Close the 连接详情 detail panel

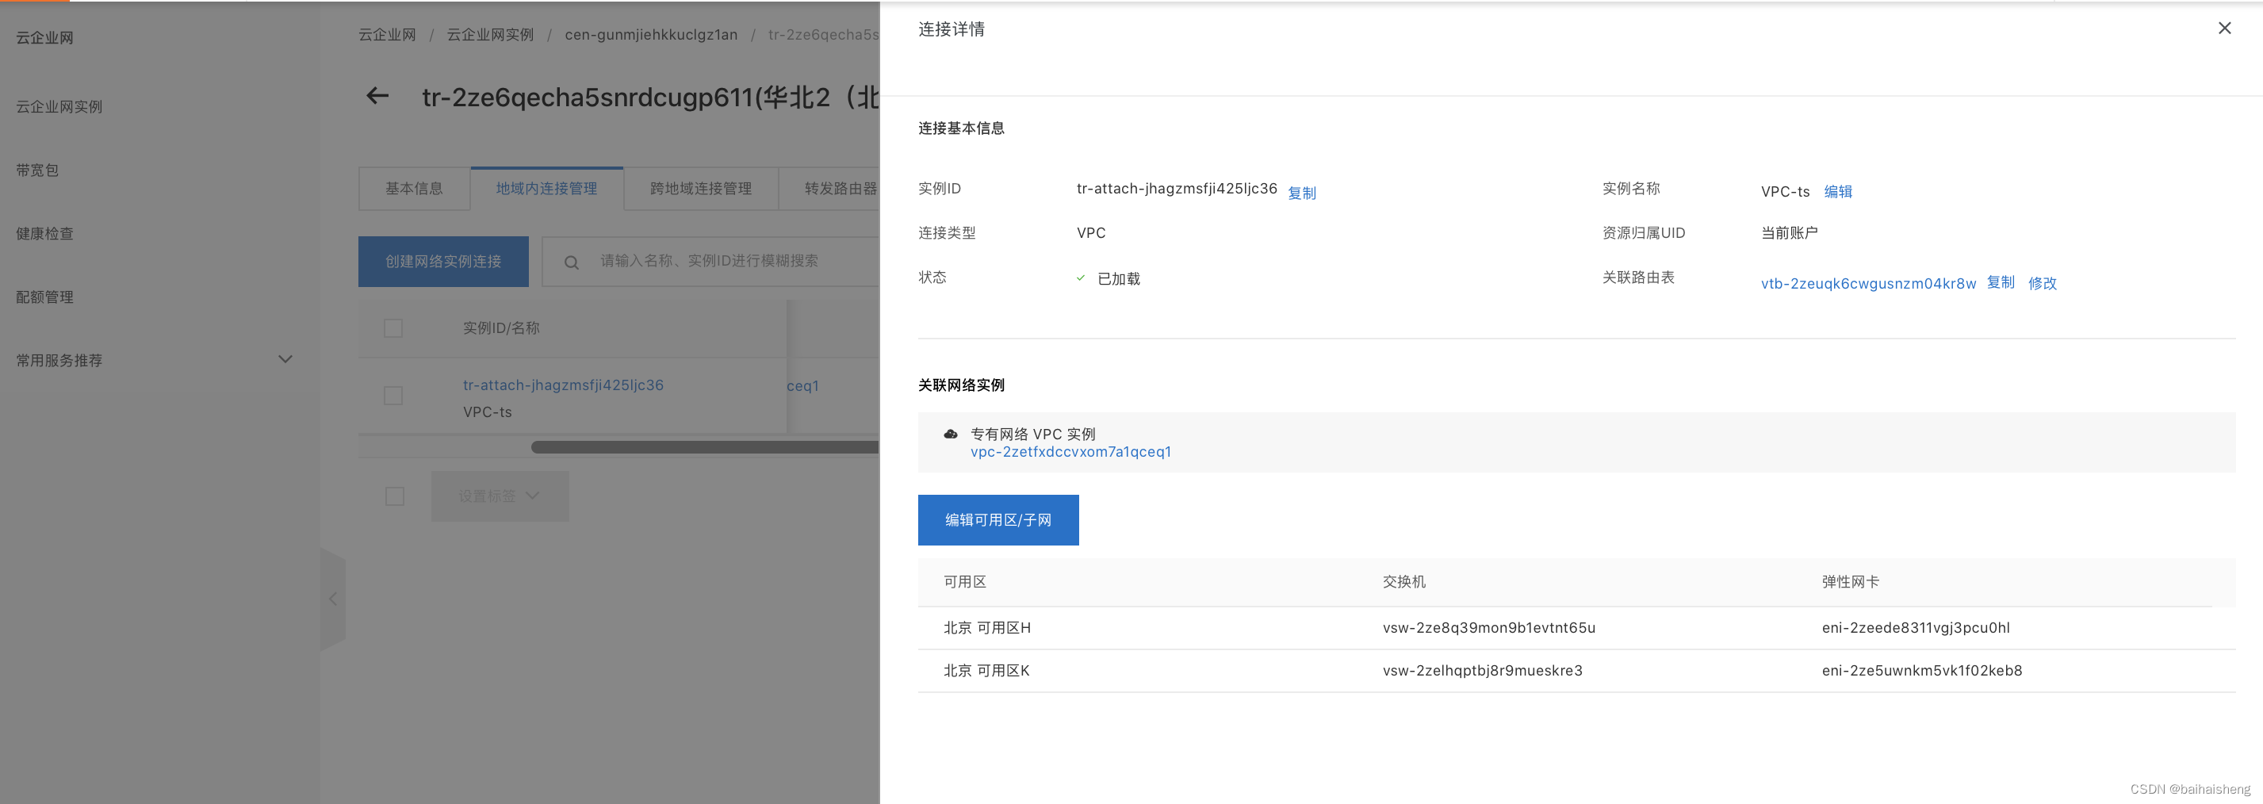[2224, 27]
